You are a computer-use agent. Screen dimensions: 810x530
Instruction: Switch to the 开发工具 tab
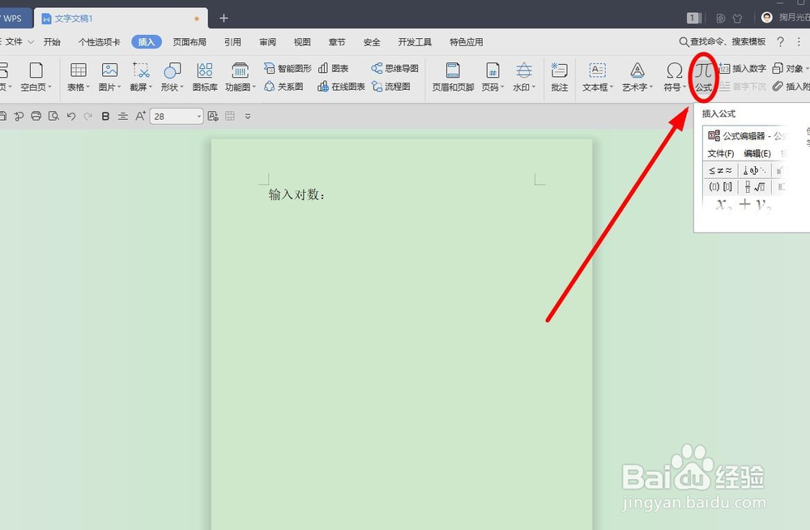tap(415, 42)
